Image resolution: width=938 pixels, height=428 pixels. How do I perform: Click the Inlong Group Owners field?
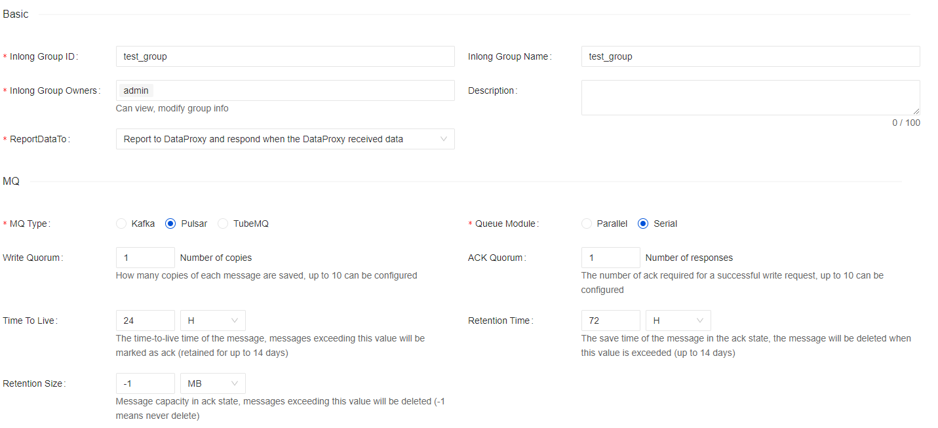(302, 90)
